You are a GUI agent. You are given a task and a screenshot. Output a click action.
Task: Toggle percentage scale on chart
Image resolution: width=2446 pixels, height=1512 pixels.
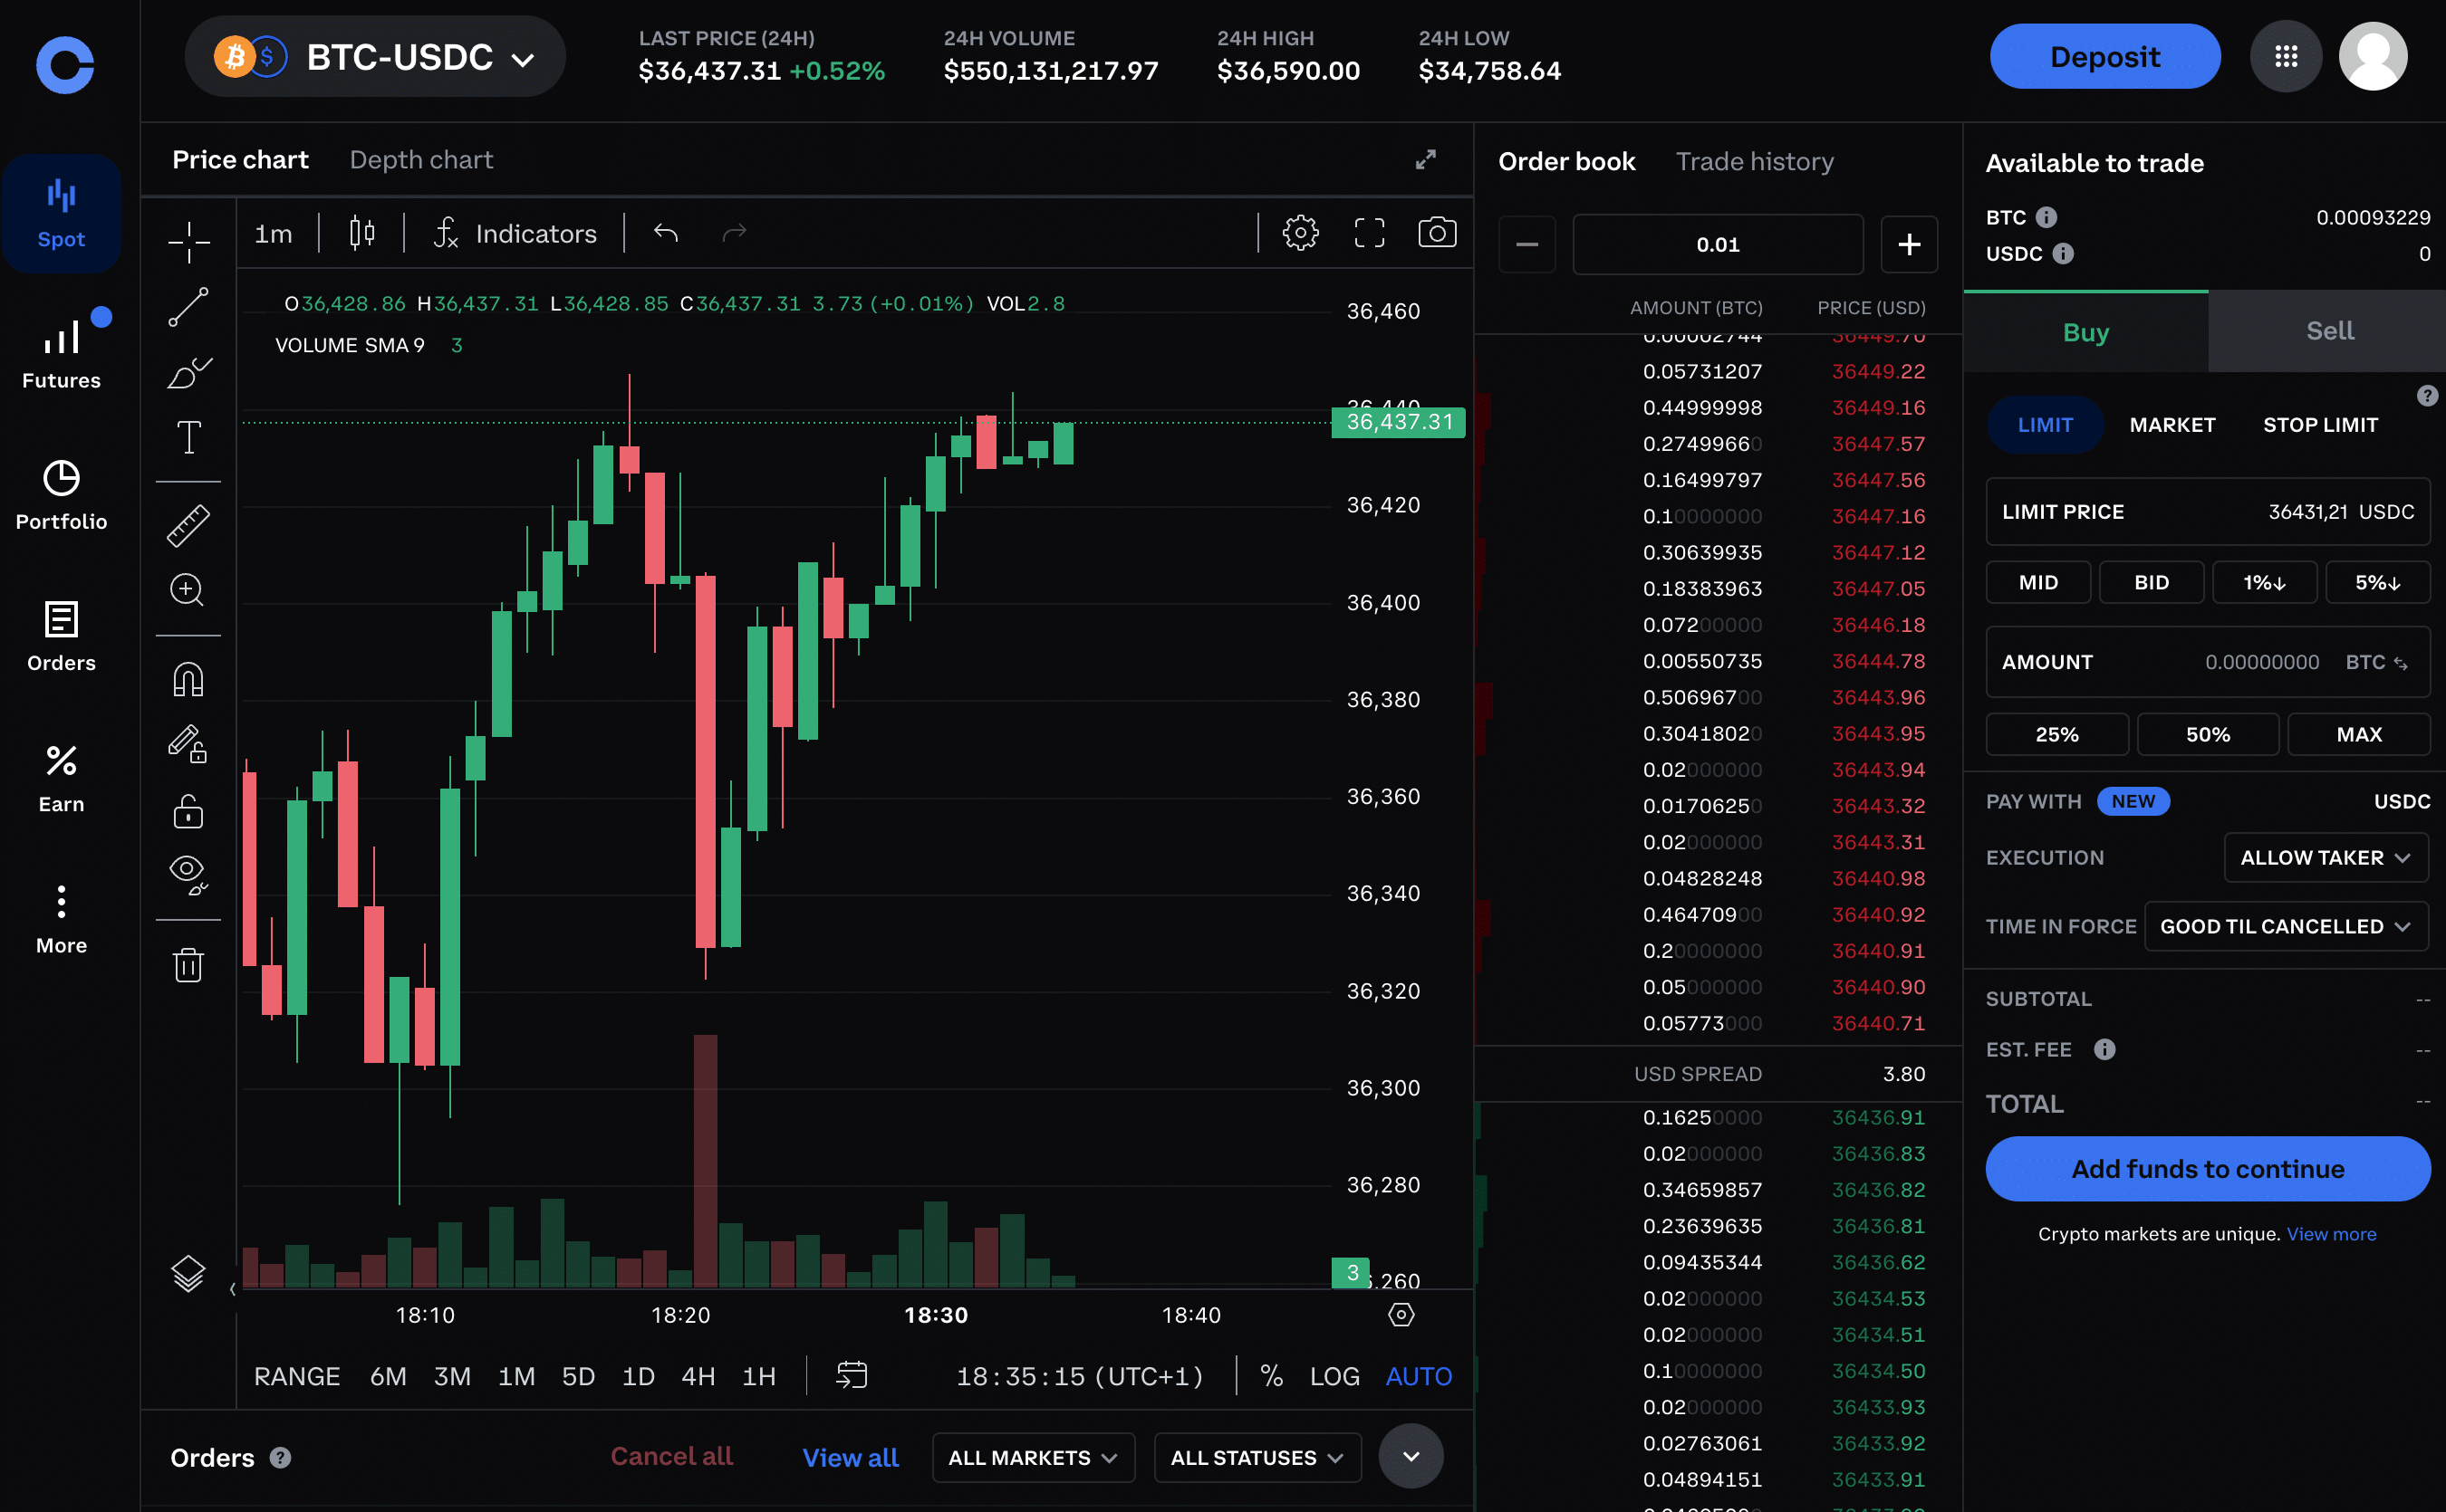click(1272, 1376)
